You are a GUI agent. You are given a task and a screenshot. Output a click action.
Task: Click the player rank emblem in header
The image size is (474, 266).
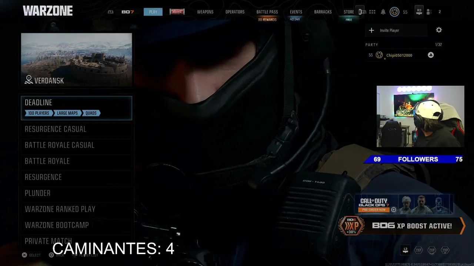point(394,12)
